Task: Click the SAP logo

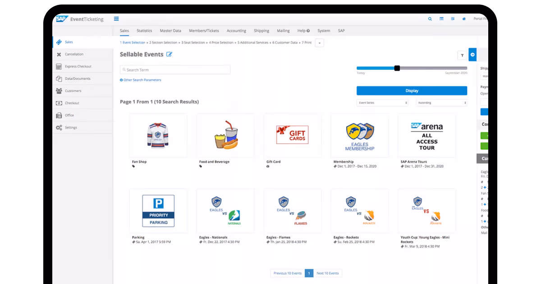Action: [x=61, y=19]
